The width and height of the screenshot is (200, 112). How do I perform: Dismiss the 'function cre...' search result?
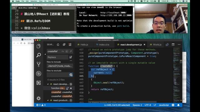pos(71,88)
